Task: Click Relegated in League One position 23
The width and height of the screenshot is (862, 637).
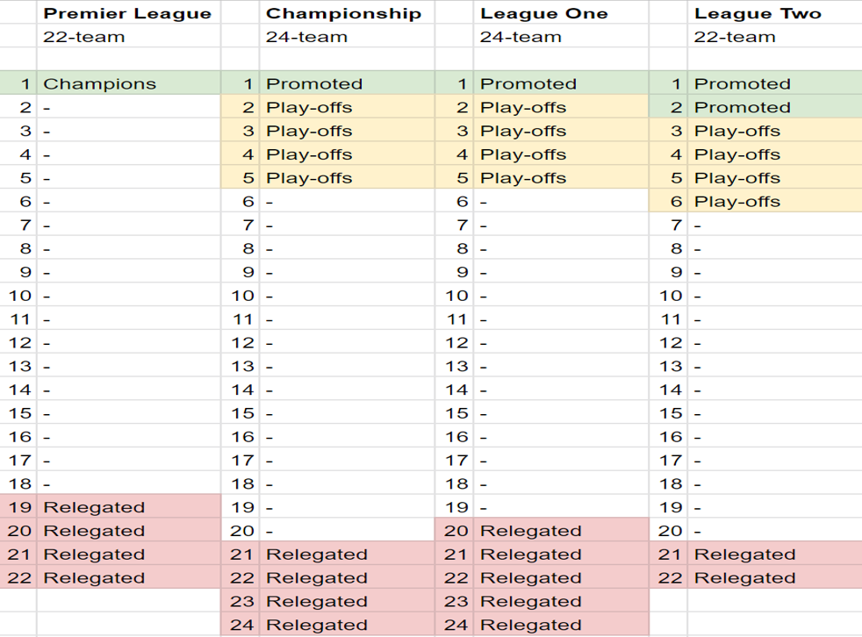Action: point(531,602)
